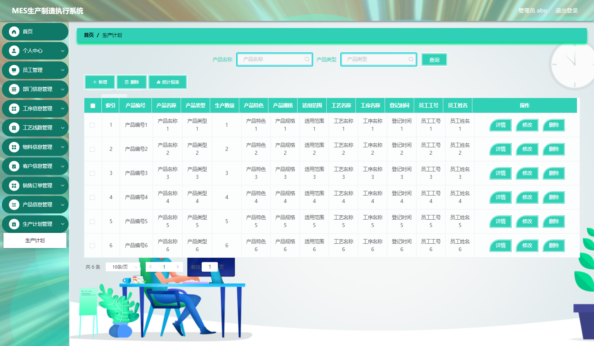Expand the 销售订单管理 menu chevron
The width and height of the screenshot is (594, 346).
pos(63,186)
